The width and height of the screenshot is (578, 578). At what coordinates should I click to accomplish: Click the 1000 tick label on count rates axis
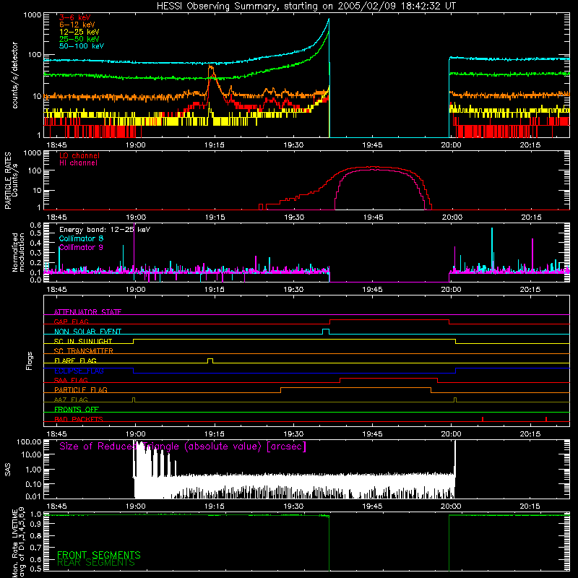[32, 15]
